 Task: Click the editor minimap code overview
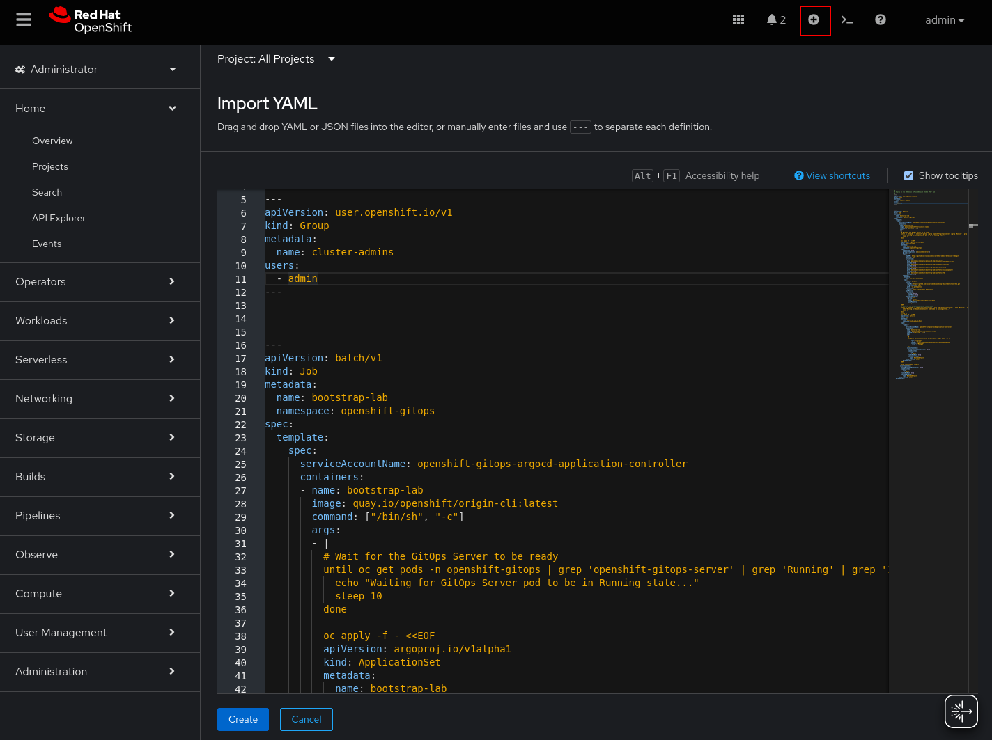coord(929,285)
